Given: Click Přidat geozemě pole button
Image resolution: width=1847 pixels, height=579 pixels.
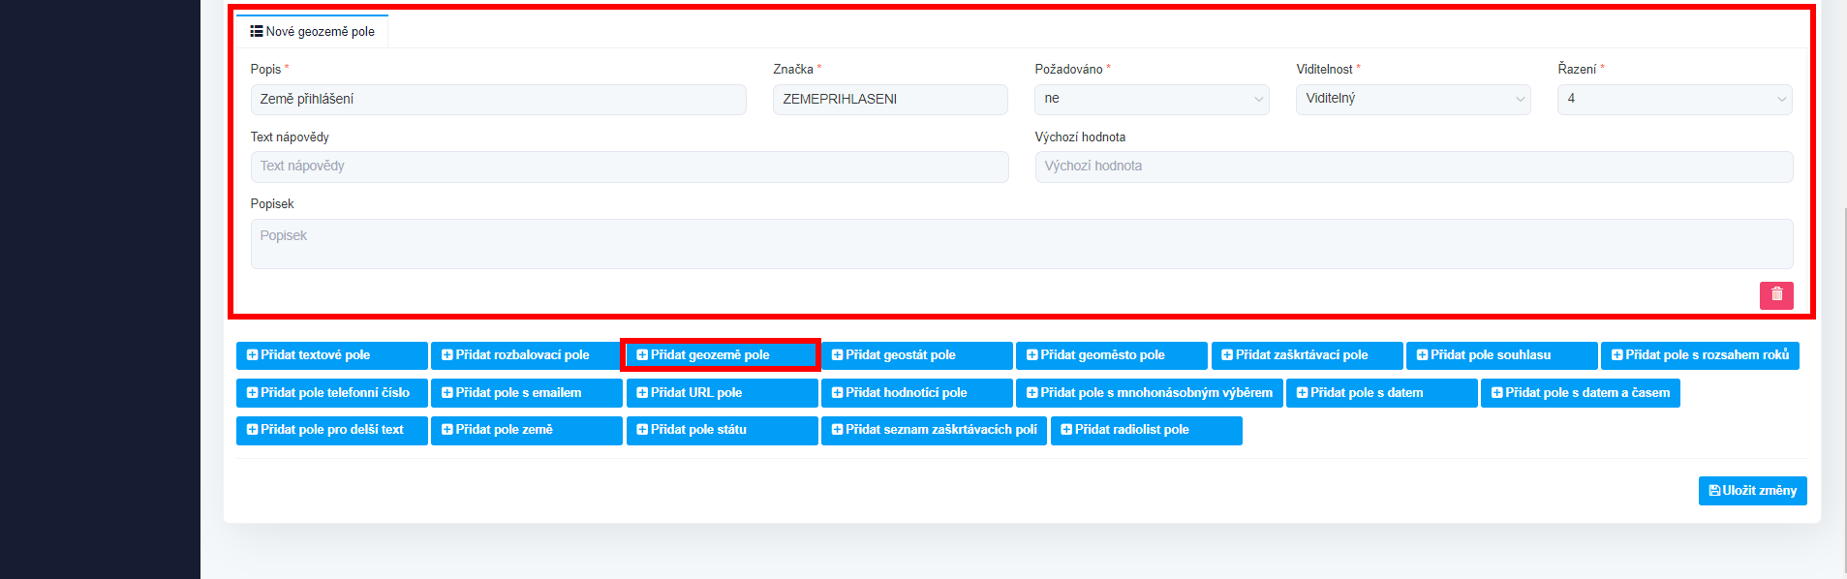Looking at the screenshot, I should click(721, 355).
